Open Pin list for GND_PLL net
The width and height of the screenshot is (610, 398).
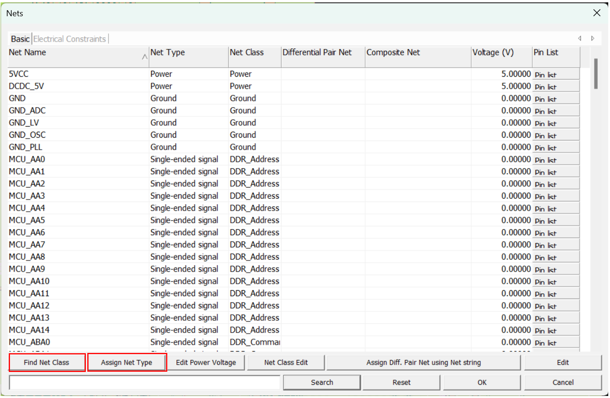tap(556, 147)
